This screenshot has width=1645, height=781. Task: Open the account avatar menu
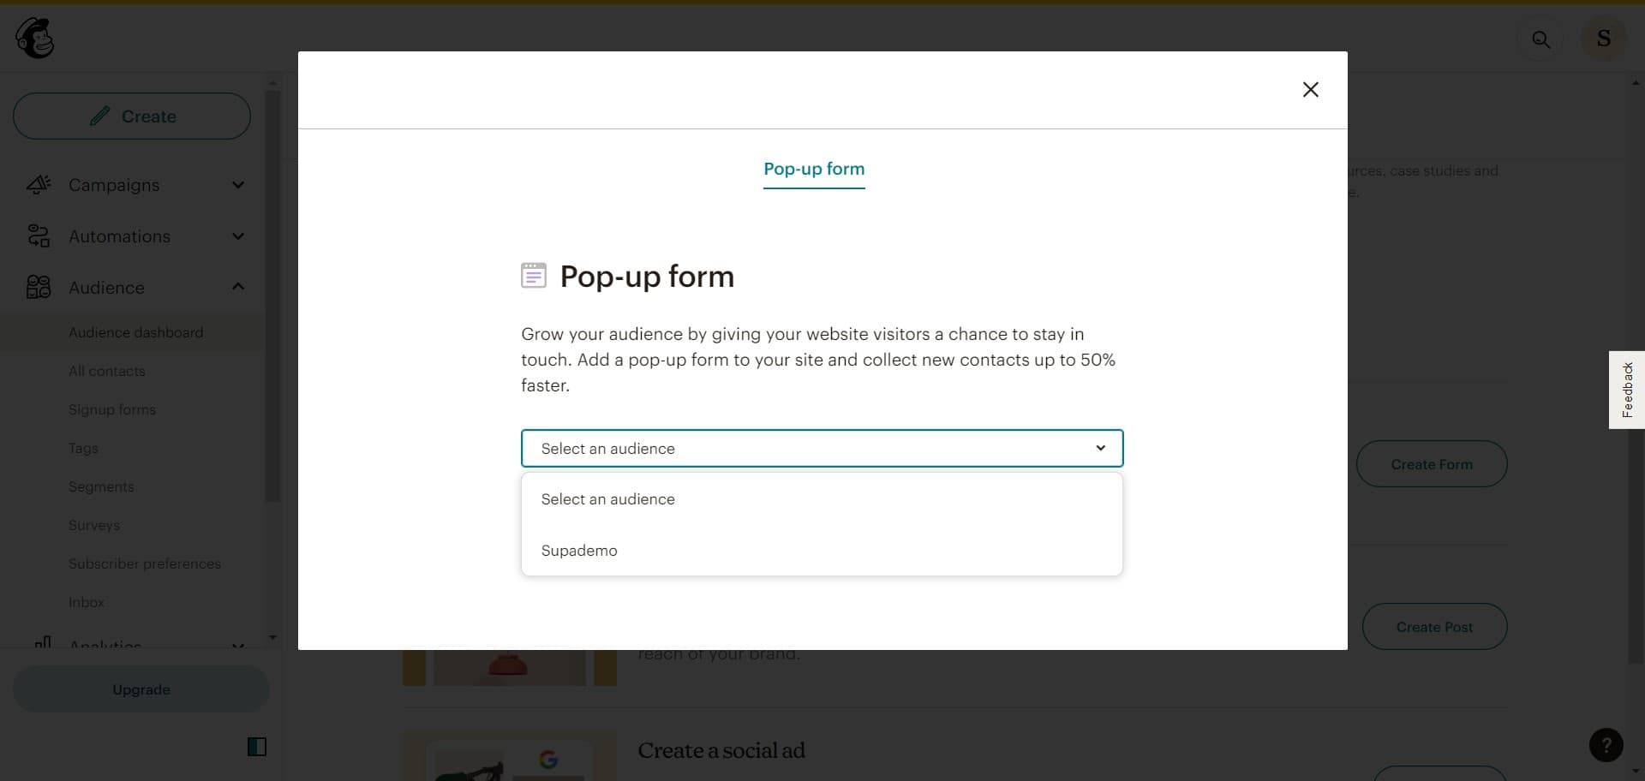(1603, 39)
